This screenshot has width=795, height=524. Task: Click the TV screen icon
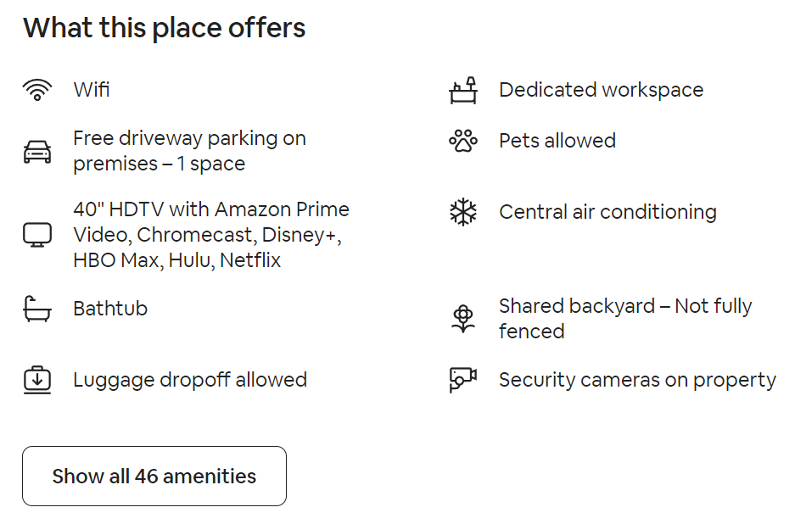[37, 235]
